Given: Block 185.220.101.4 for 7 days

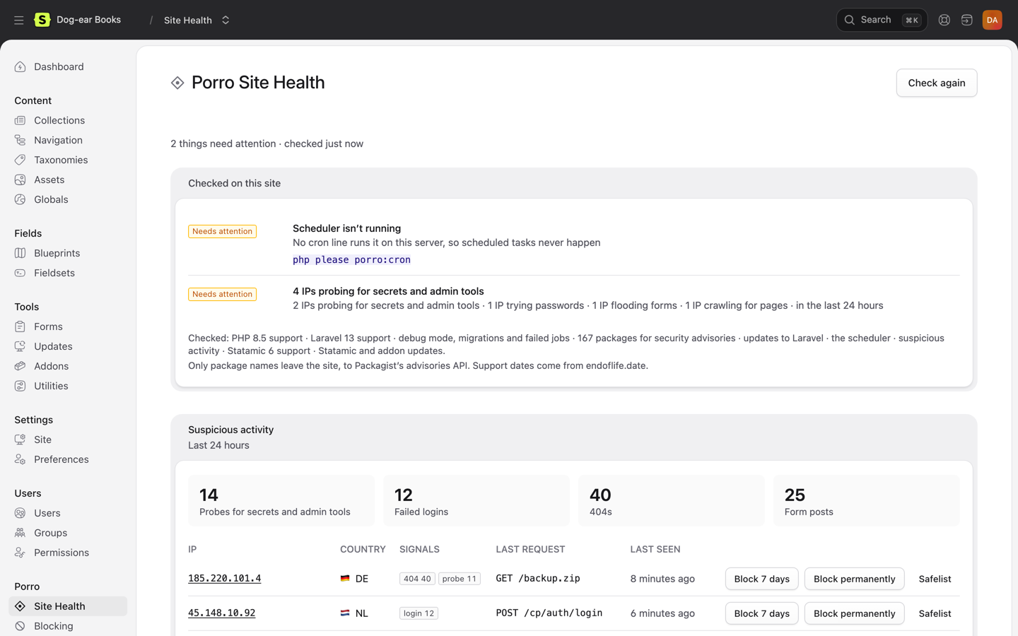Looking at the screenshot, I should pyautogui.click(x=762, y=579).
